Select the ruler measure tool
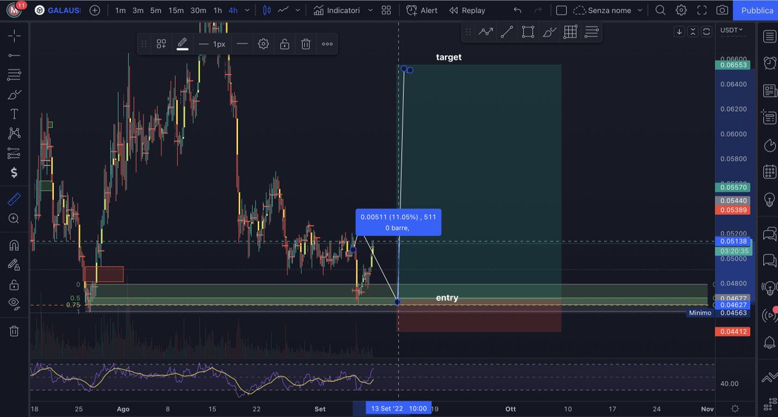The image size is (778, 417). click(x=14, y=199)
